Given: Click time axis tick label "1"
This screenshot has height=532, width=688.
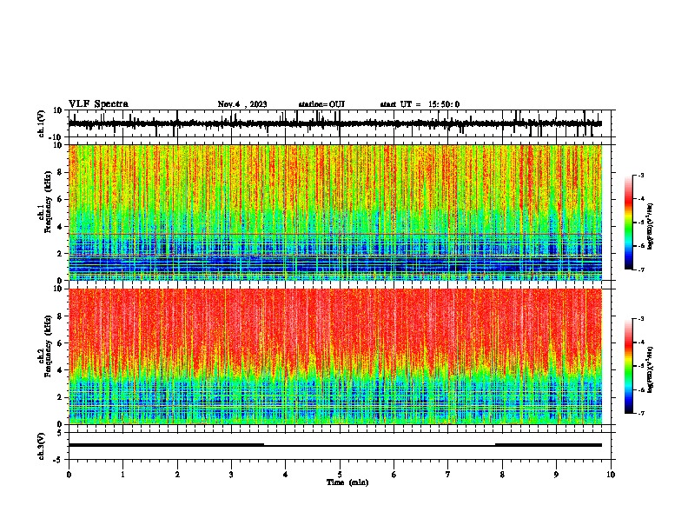Looking at the screenshot, I should 122,475.
